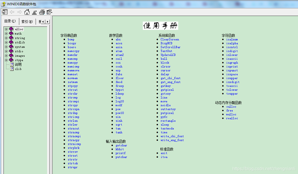298x174 pixels.
Task: Open the strlen function link
Action: (72, 121)
